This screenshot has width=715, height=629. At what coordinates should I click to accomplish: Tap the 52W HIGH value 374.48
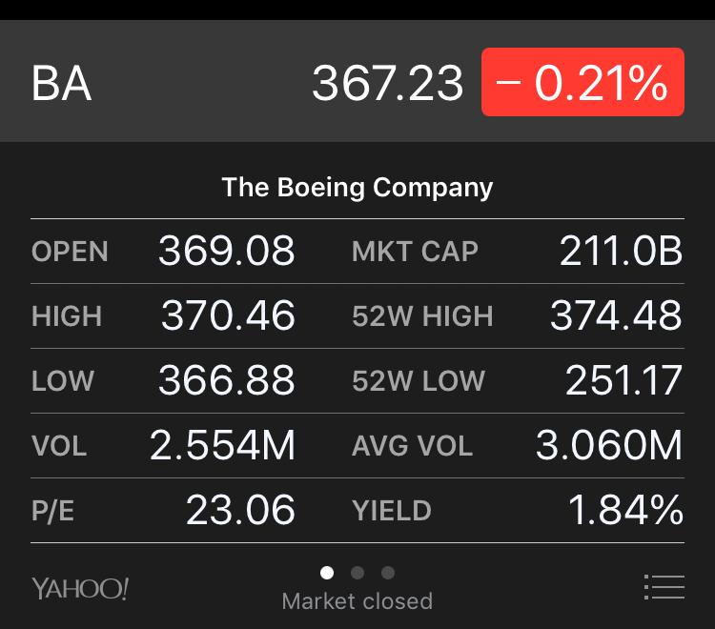pos(617,315)
